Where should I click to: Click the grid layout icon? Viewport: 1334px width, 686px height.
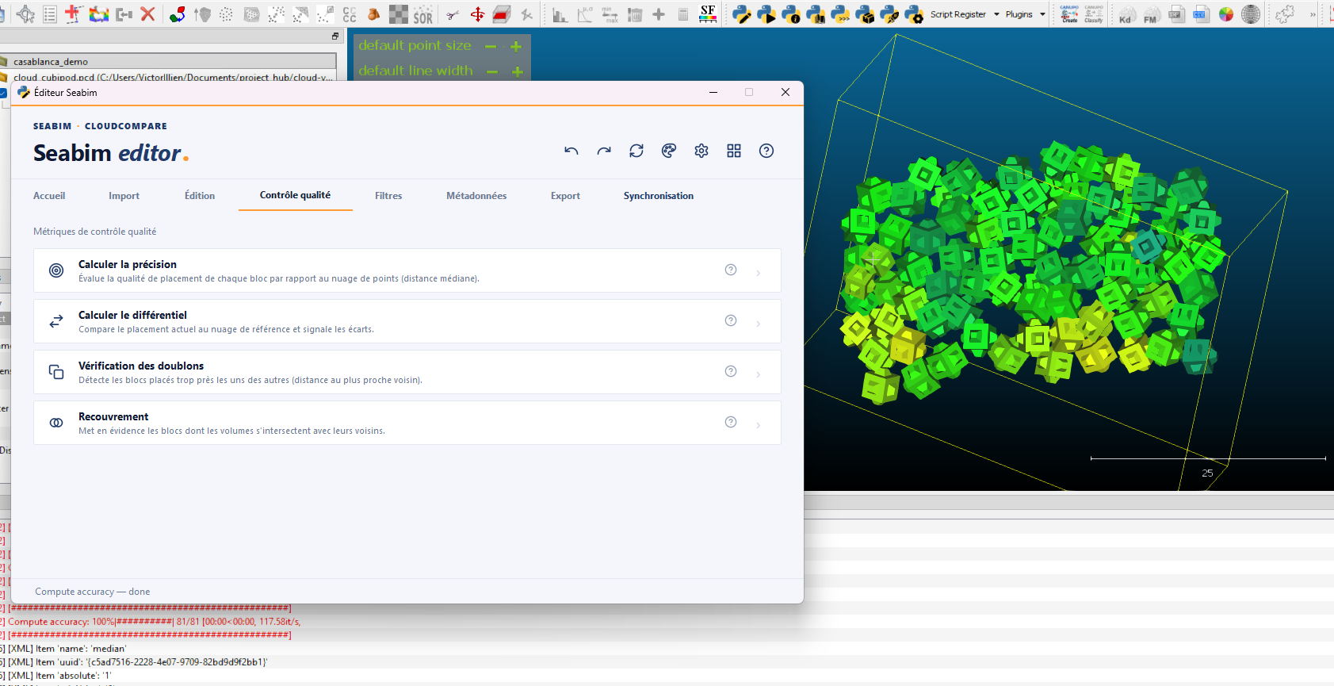[x=734, y=151]
